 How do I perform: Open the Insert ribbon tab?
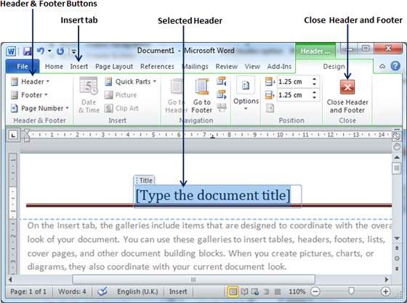[79, 67]
